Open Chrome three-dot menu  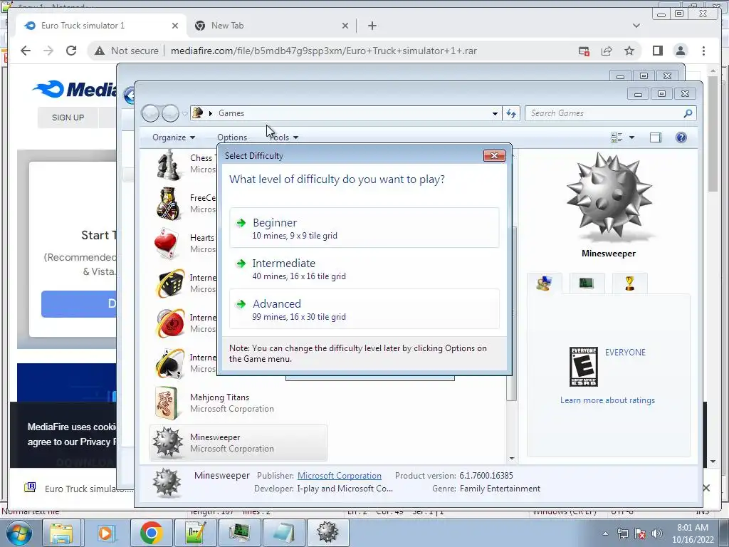coord(703,51)
